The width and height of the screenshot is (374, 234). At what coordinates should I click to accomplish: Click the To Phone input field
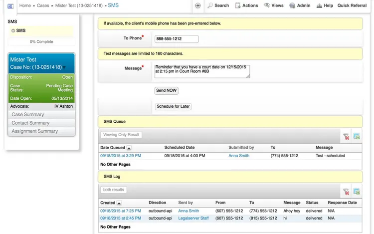pos(177,39)
